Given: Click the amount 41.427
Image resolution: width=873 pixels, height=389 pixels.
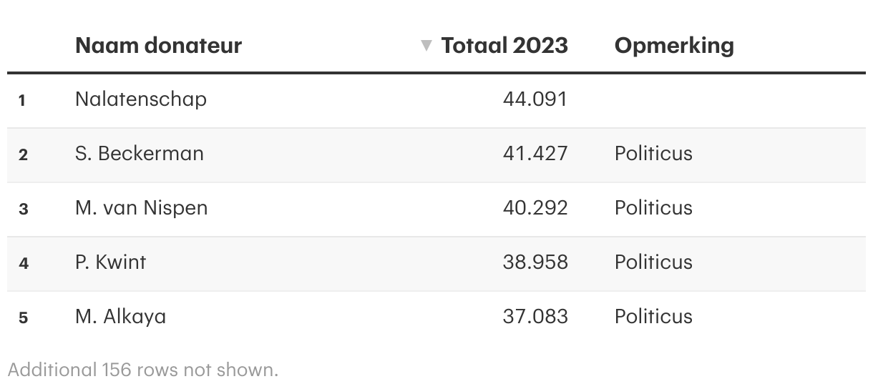Looking at the screenshot, I should 535,153.
